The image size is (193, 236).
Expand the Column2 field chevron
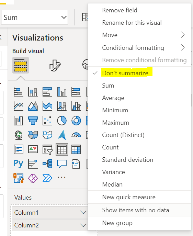click(x=83, y=225)
